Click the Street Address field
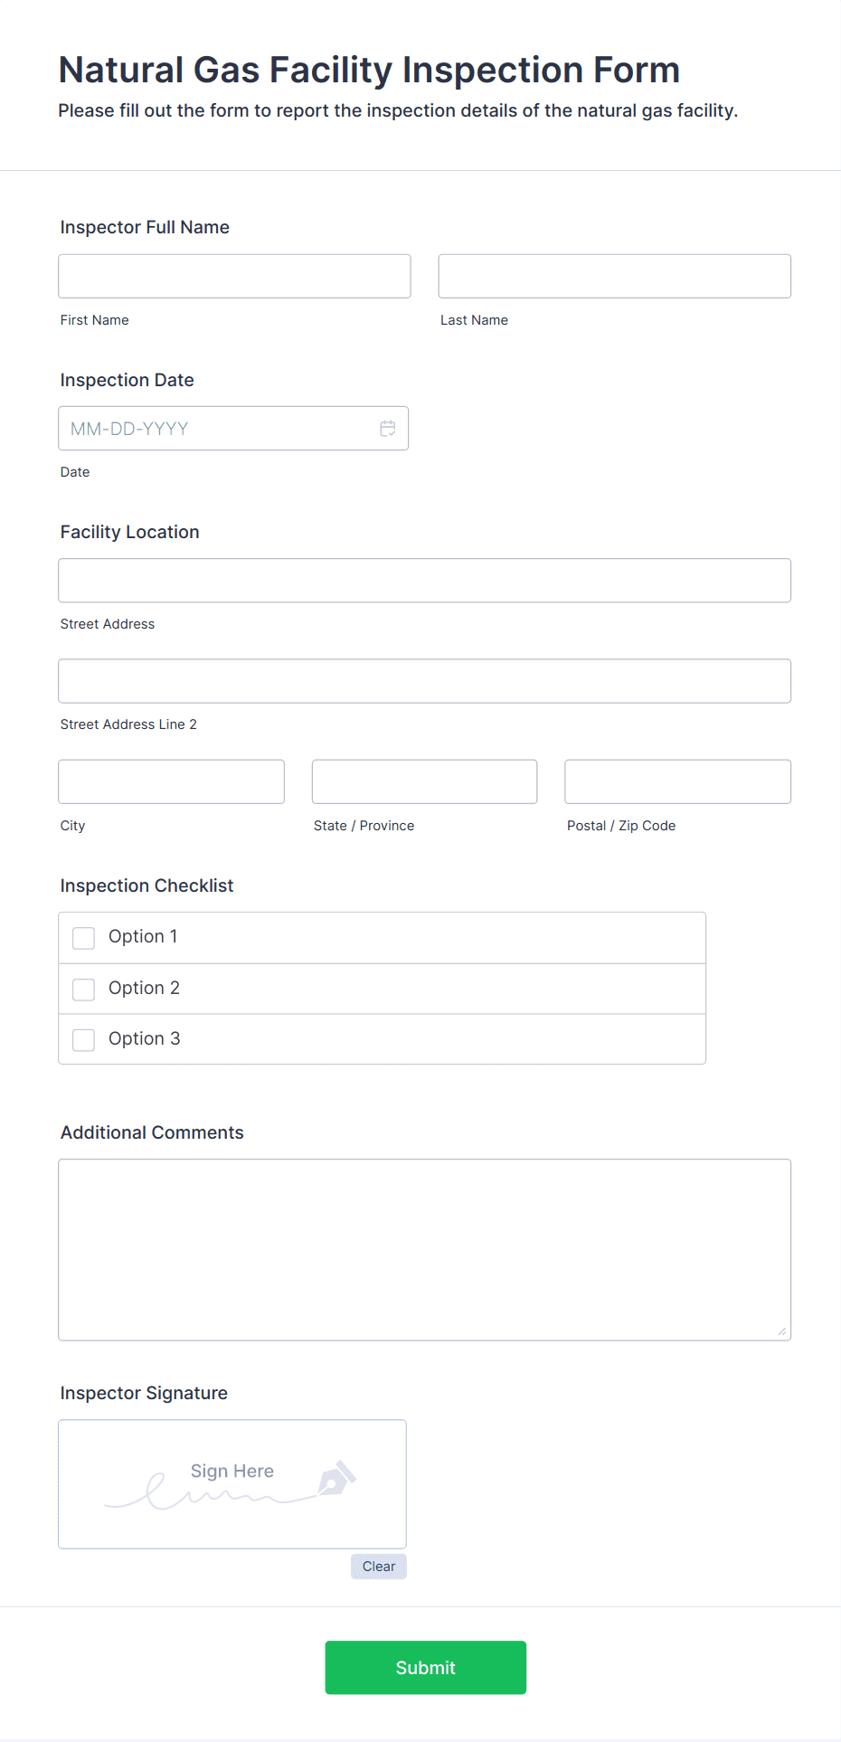Screen dimensions: 841x1742 425,581
